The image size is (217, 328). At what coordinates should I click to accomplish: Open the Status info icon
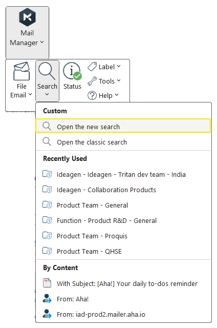pyautogui.click(x=73, y=71)
